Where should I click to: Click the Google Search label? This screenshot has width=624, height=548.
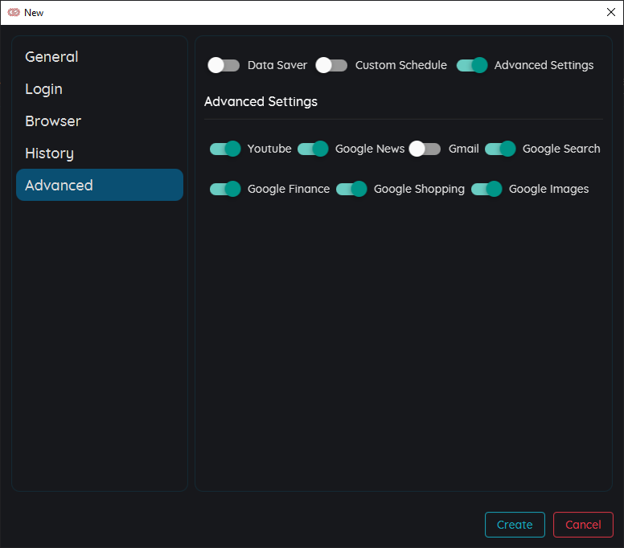561,149
